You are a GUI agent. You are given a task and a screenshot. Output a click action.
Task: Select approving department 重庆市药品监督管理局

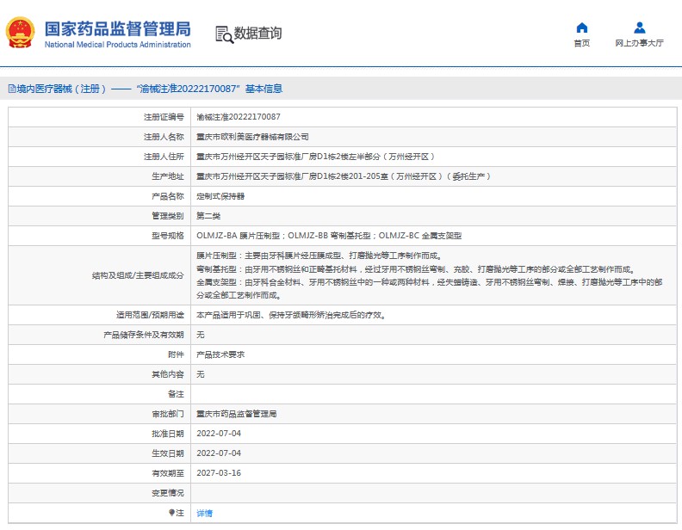tap(237, 414)
